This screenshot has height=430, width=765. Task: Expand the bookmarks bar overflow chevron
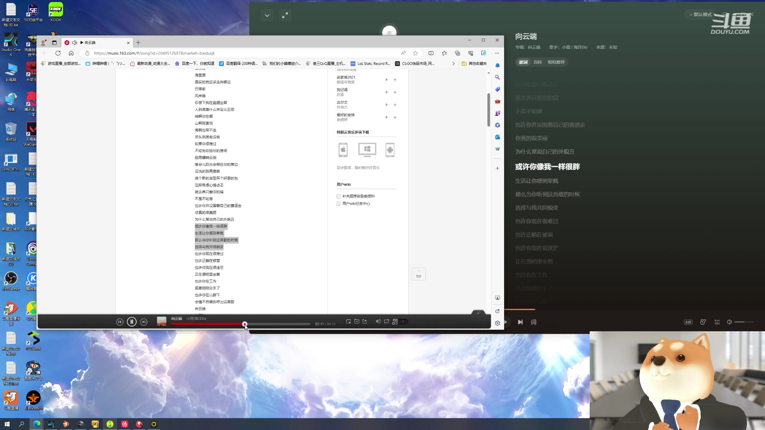(453, 64)
